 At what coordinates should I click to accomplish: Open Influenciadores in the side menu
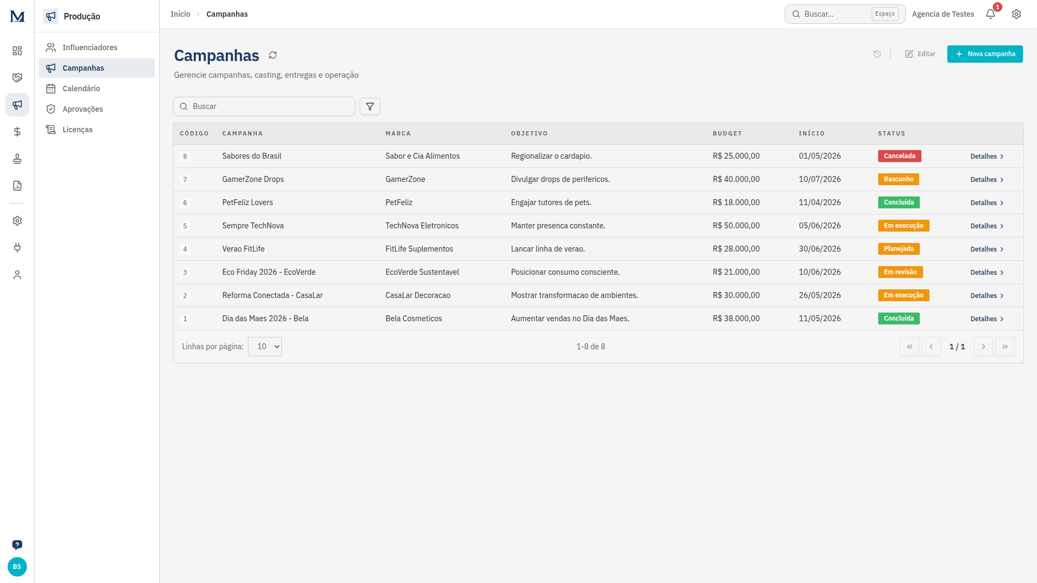point(97,48)
